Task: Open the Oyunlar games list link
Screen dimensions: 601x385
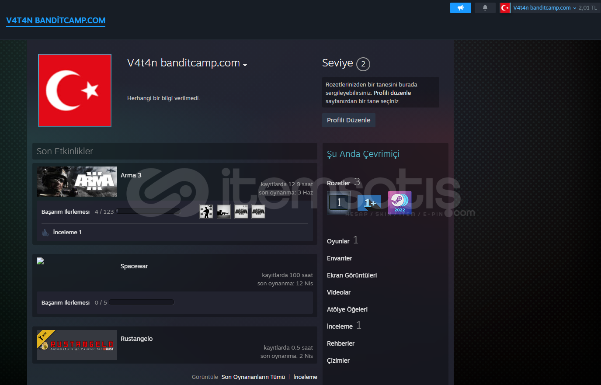Action: pos(338,241)
